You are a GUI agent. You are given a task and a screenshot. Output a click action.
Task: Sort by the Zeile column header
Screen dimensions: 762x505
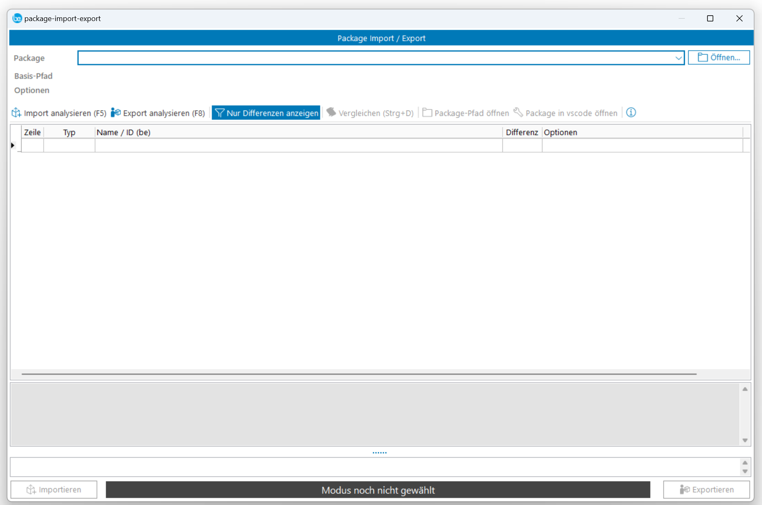pyautogui.click(x=32, y=132)
